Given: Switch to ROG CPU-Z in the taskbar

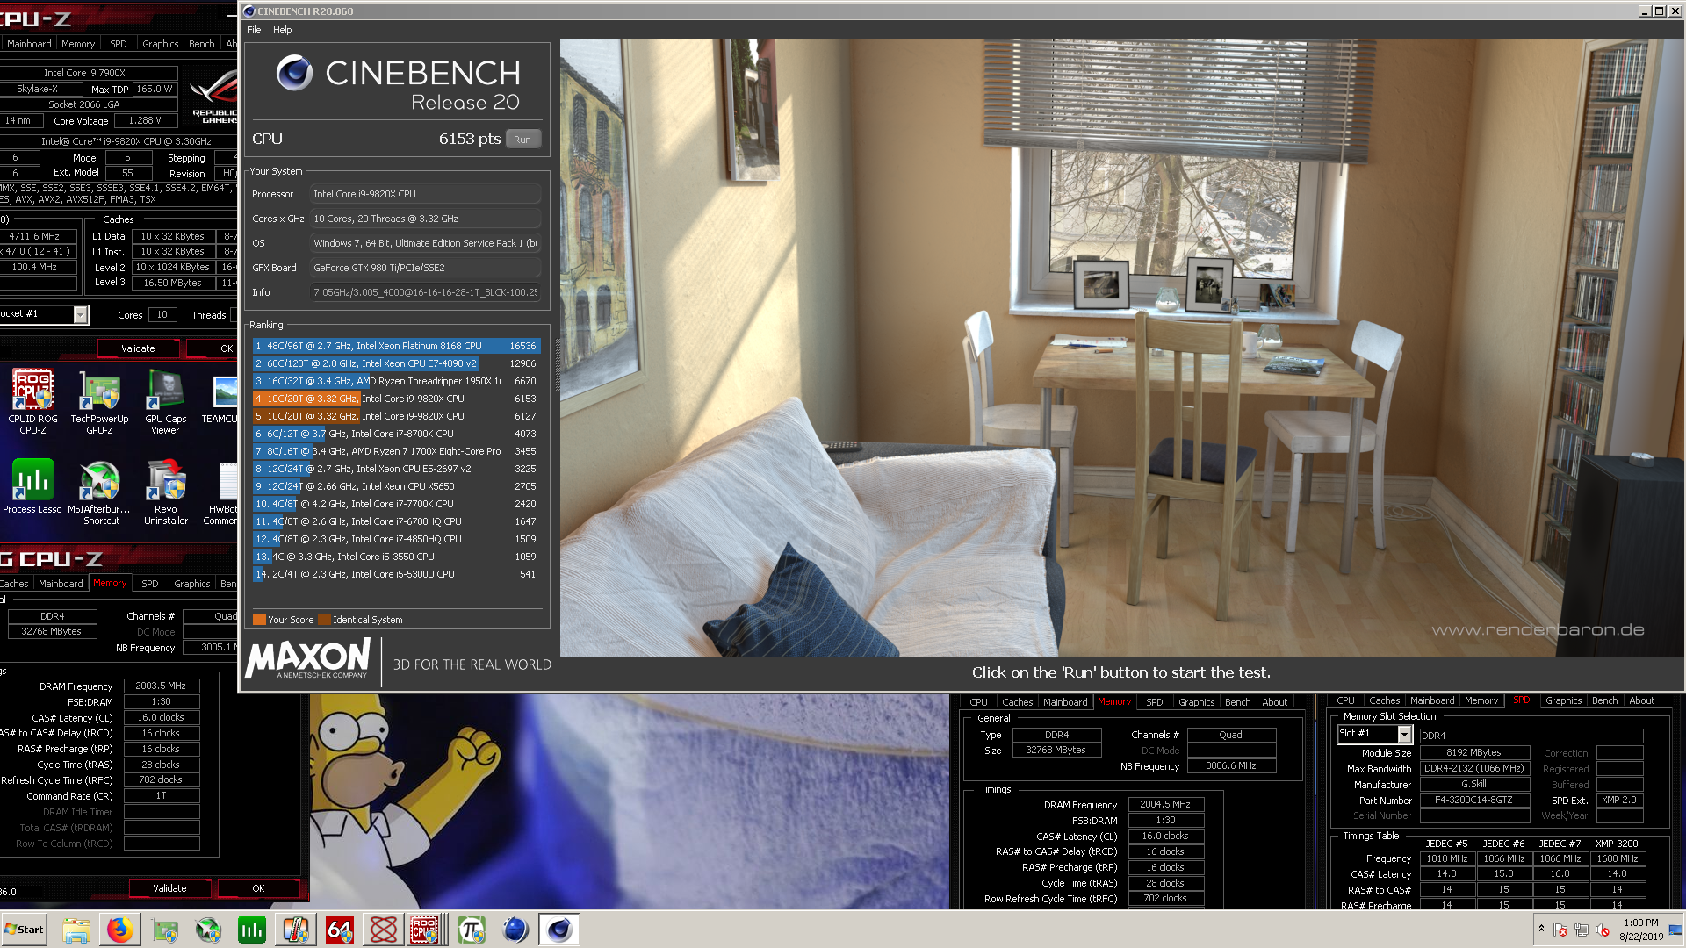Looking at the screenshot, I should click(x=425, y=930).
